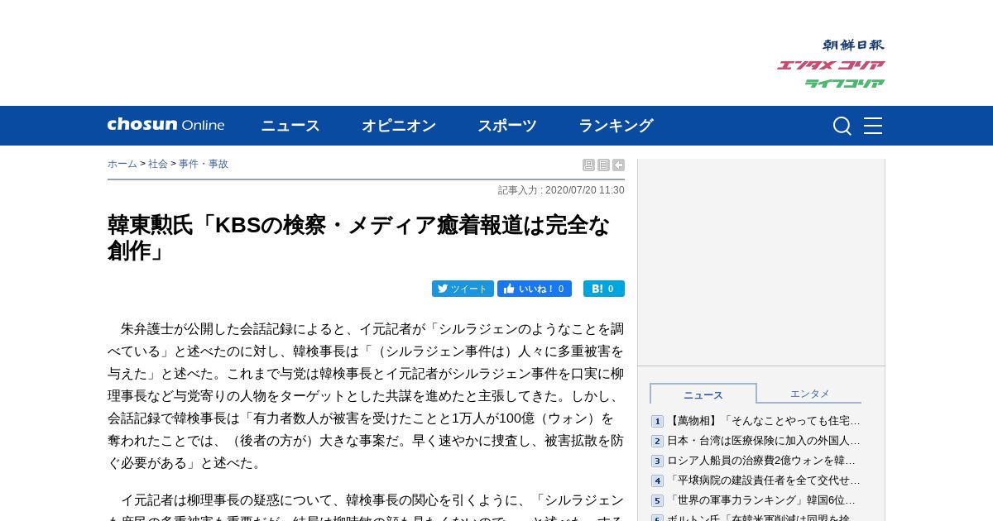Go to ホーム breadcrumb link

(x=122, y=164)
